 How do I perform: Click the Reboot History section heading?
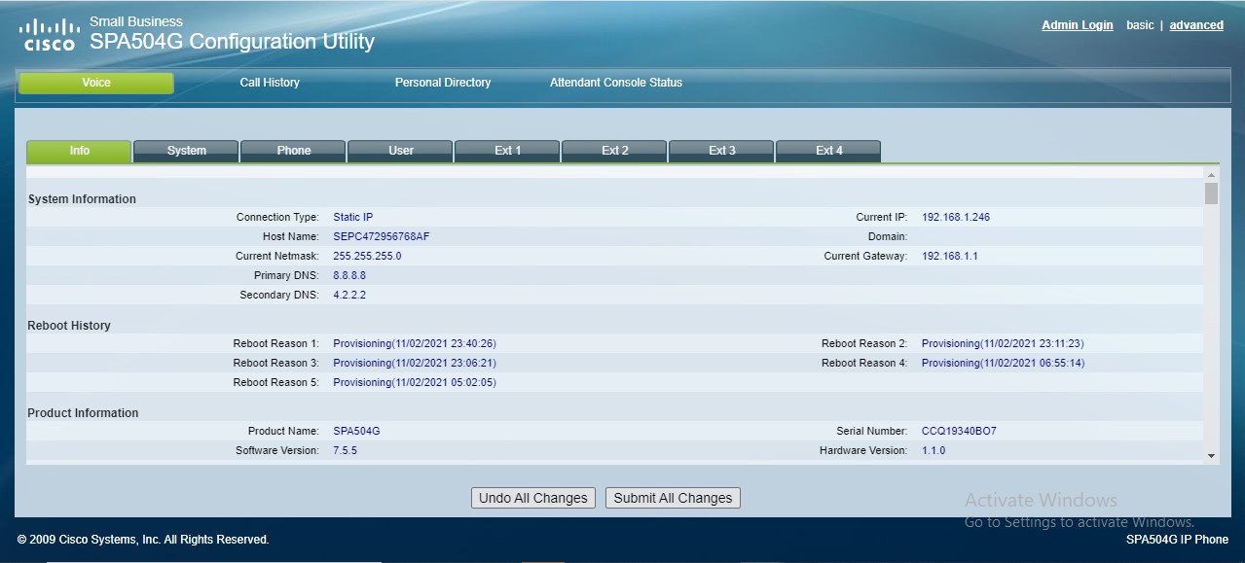pos(69,326)
